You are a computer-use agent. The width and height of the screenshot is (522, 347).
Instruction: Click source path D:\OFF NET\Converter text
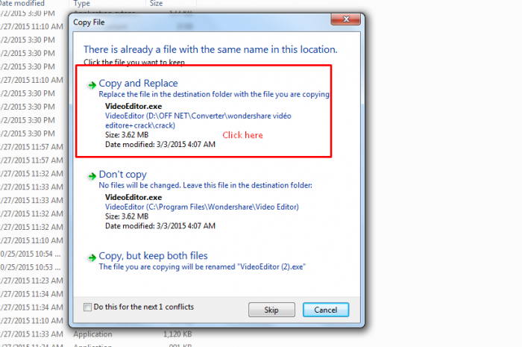pyautogui.click(x=198, y=121)
